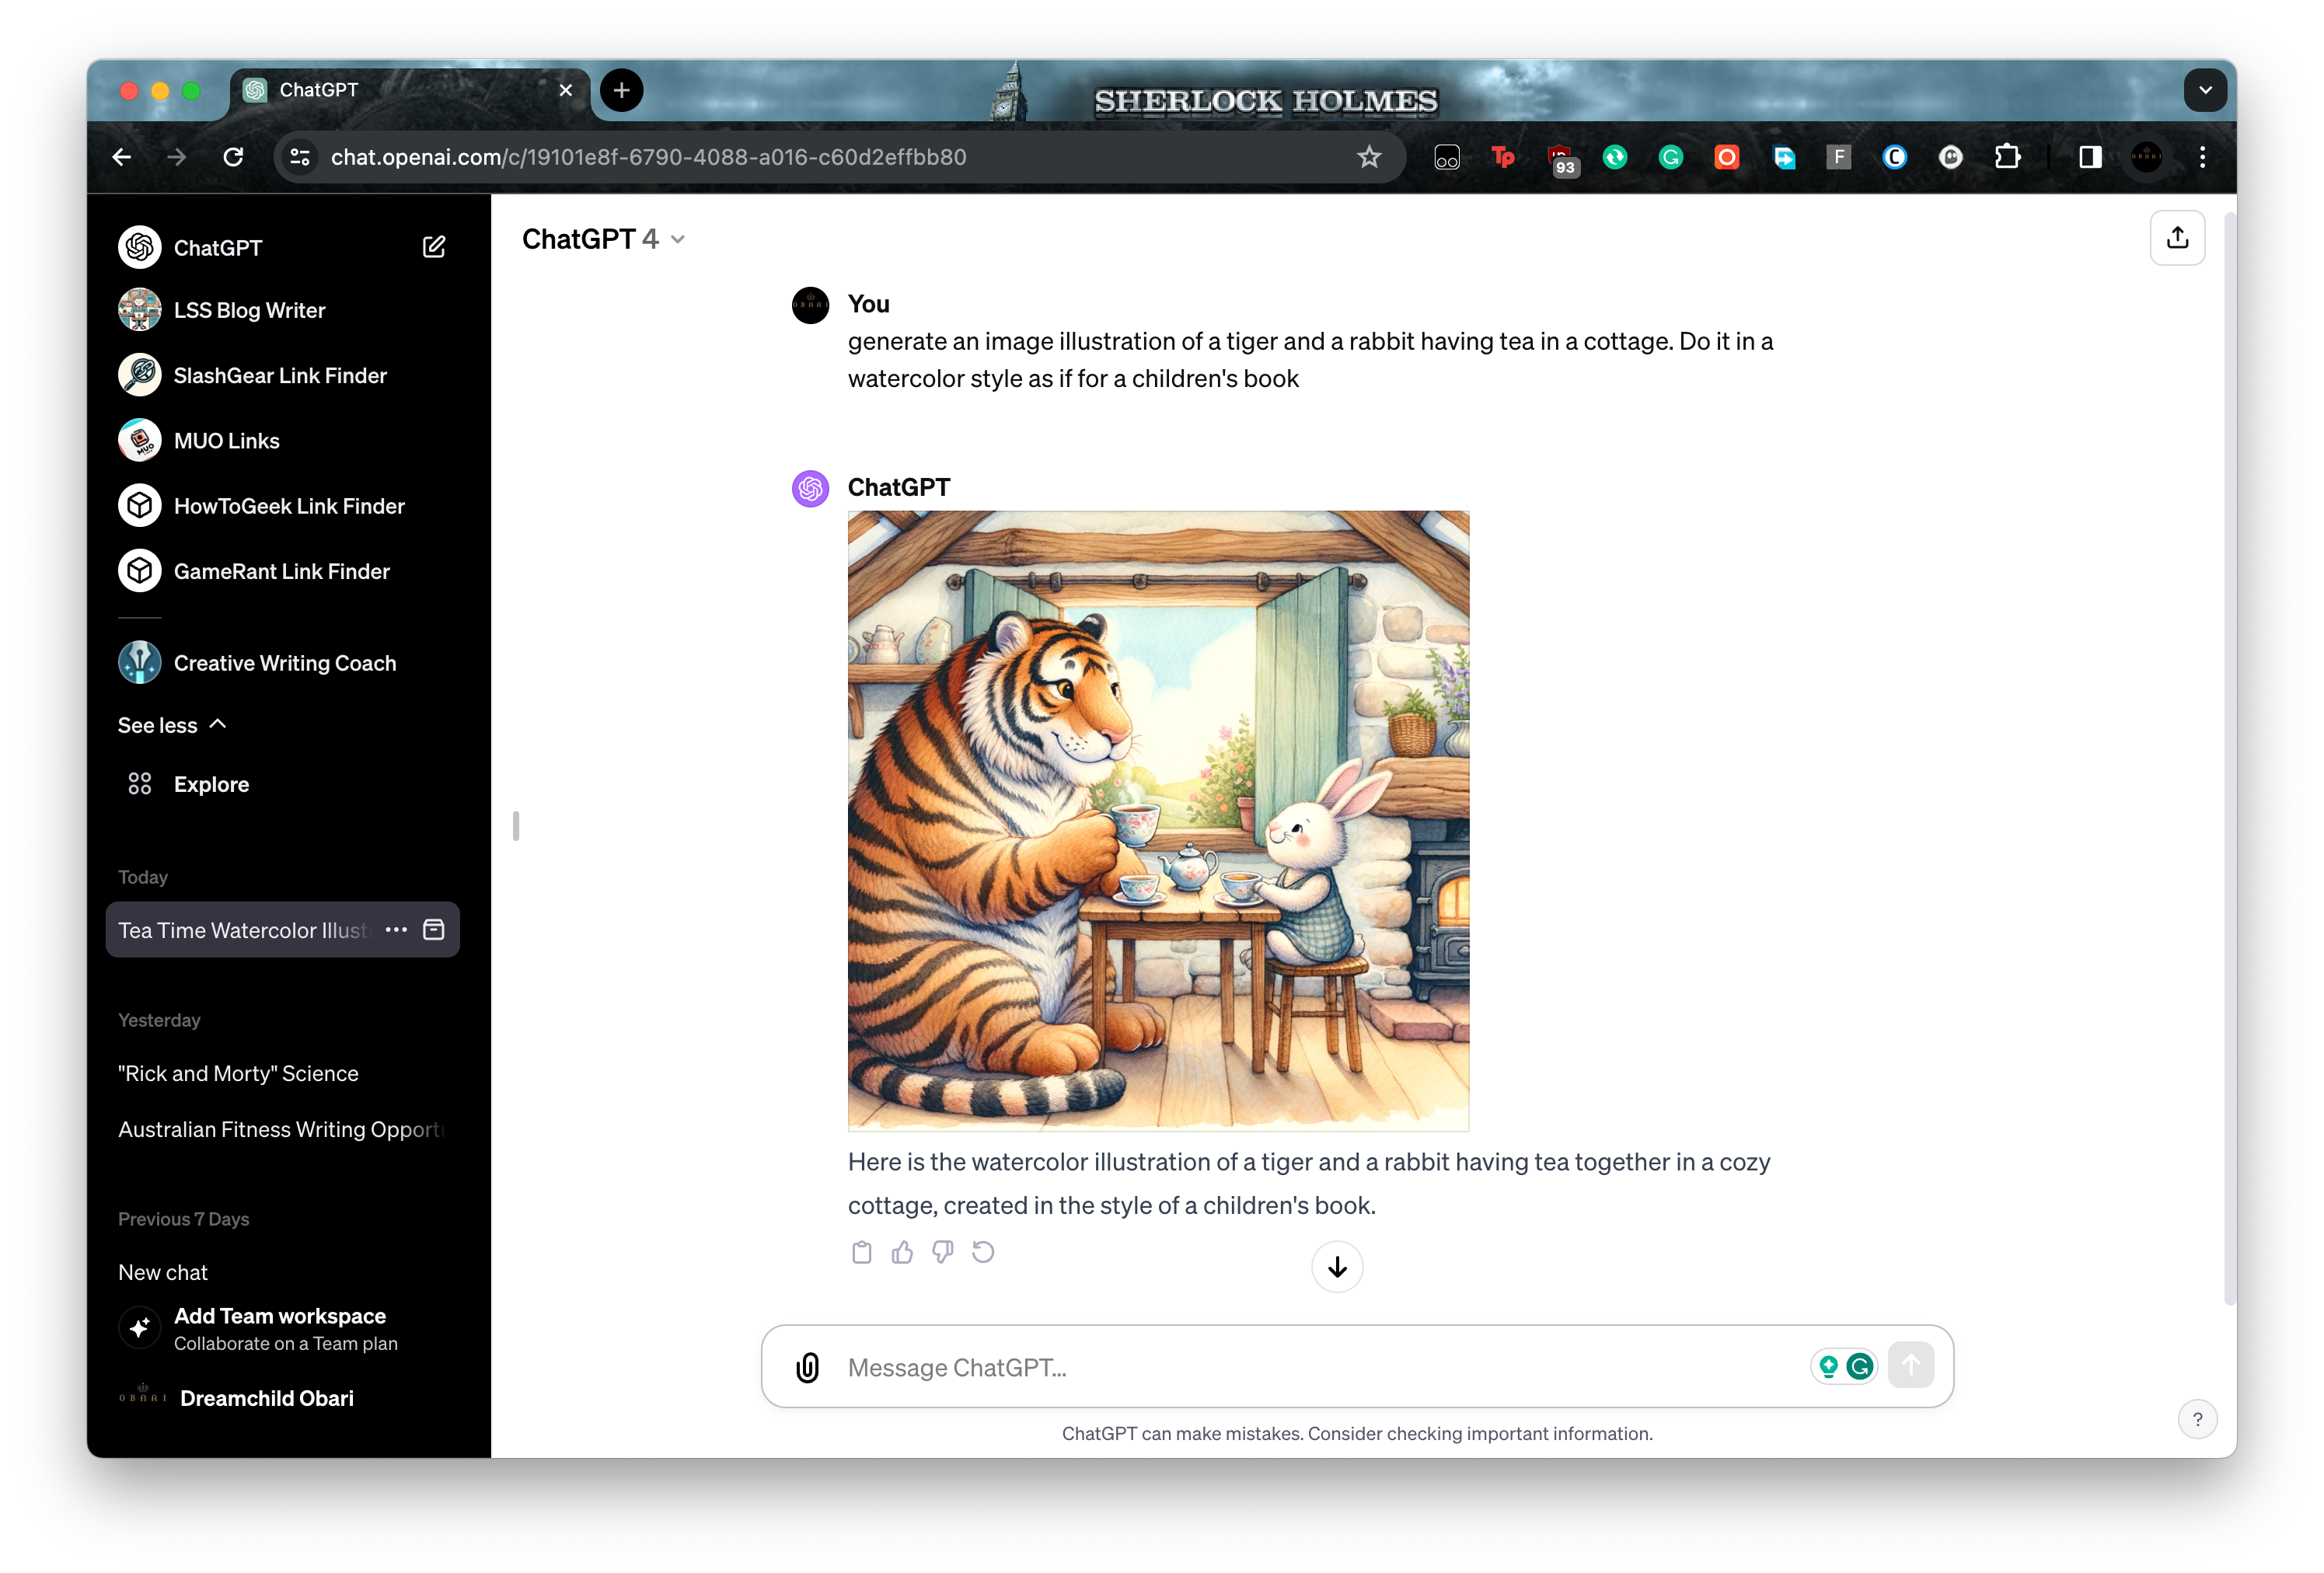Open options menu for Tea Time chat
2324x1573 pixels.
coord(396,929)
